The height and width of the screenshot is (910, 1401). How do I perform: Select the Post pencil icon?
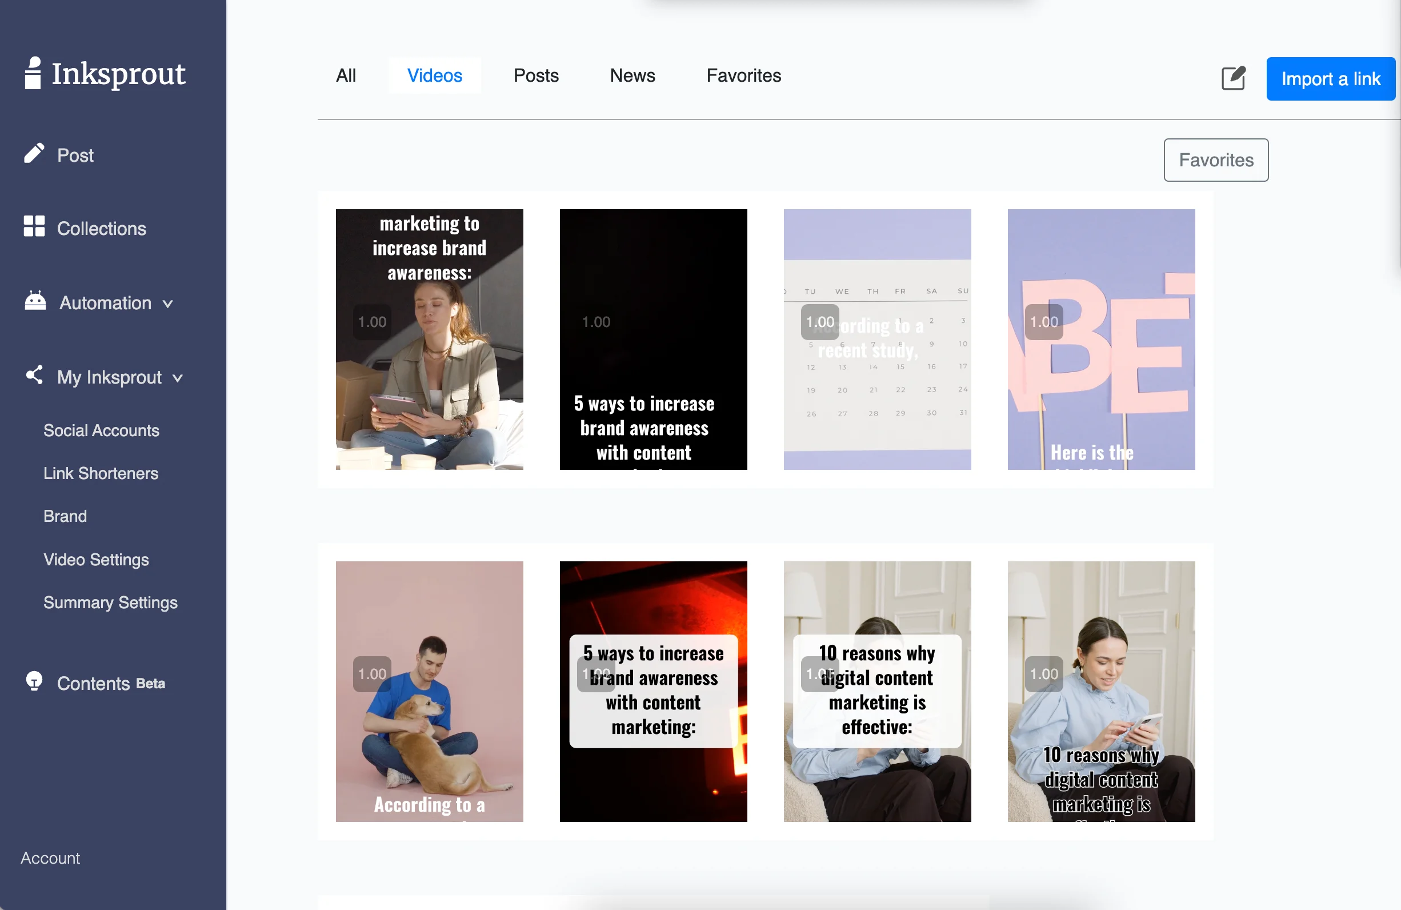34,154
